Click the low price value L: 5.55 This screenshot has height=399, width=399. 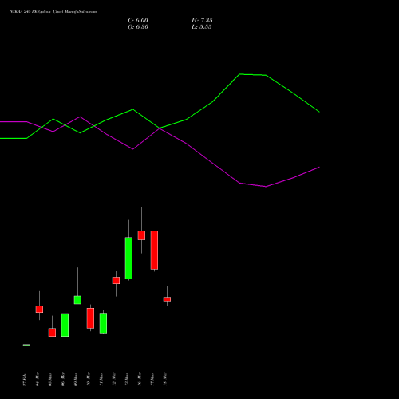click(x=202, y=27)
